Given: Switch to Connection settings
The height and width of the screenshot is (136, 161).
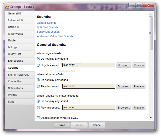Looking at the screenshot, I should pyautogui.click(x=20, y=82).
